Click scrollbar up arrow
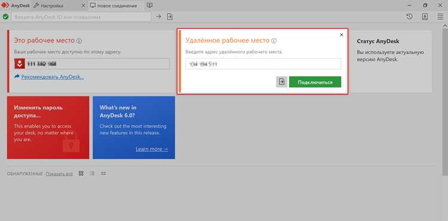 tap(445, 26)
